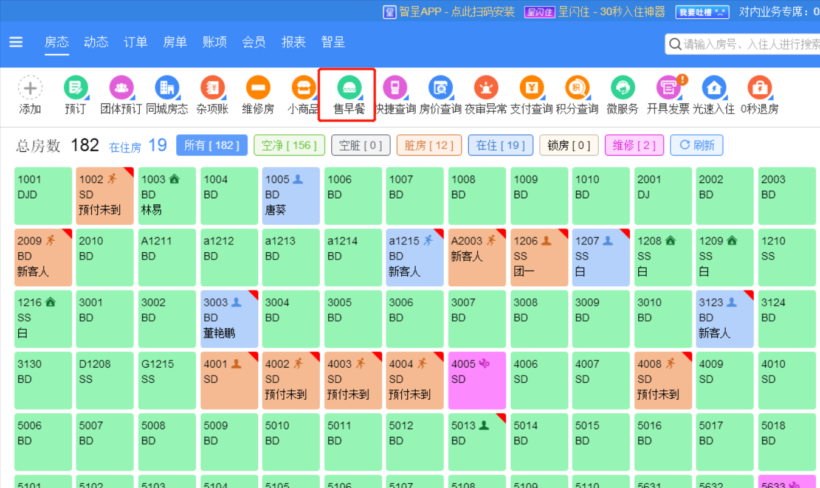Screen dimensions: 820x488
Task: Filter rooms by 脏房 [ 12 ]
Action: click(429, 145)
